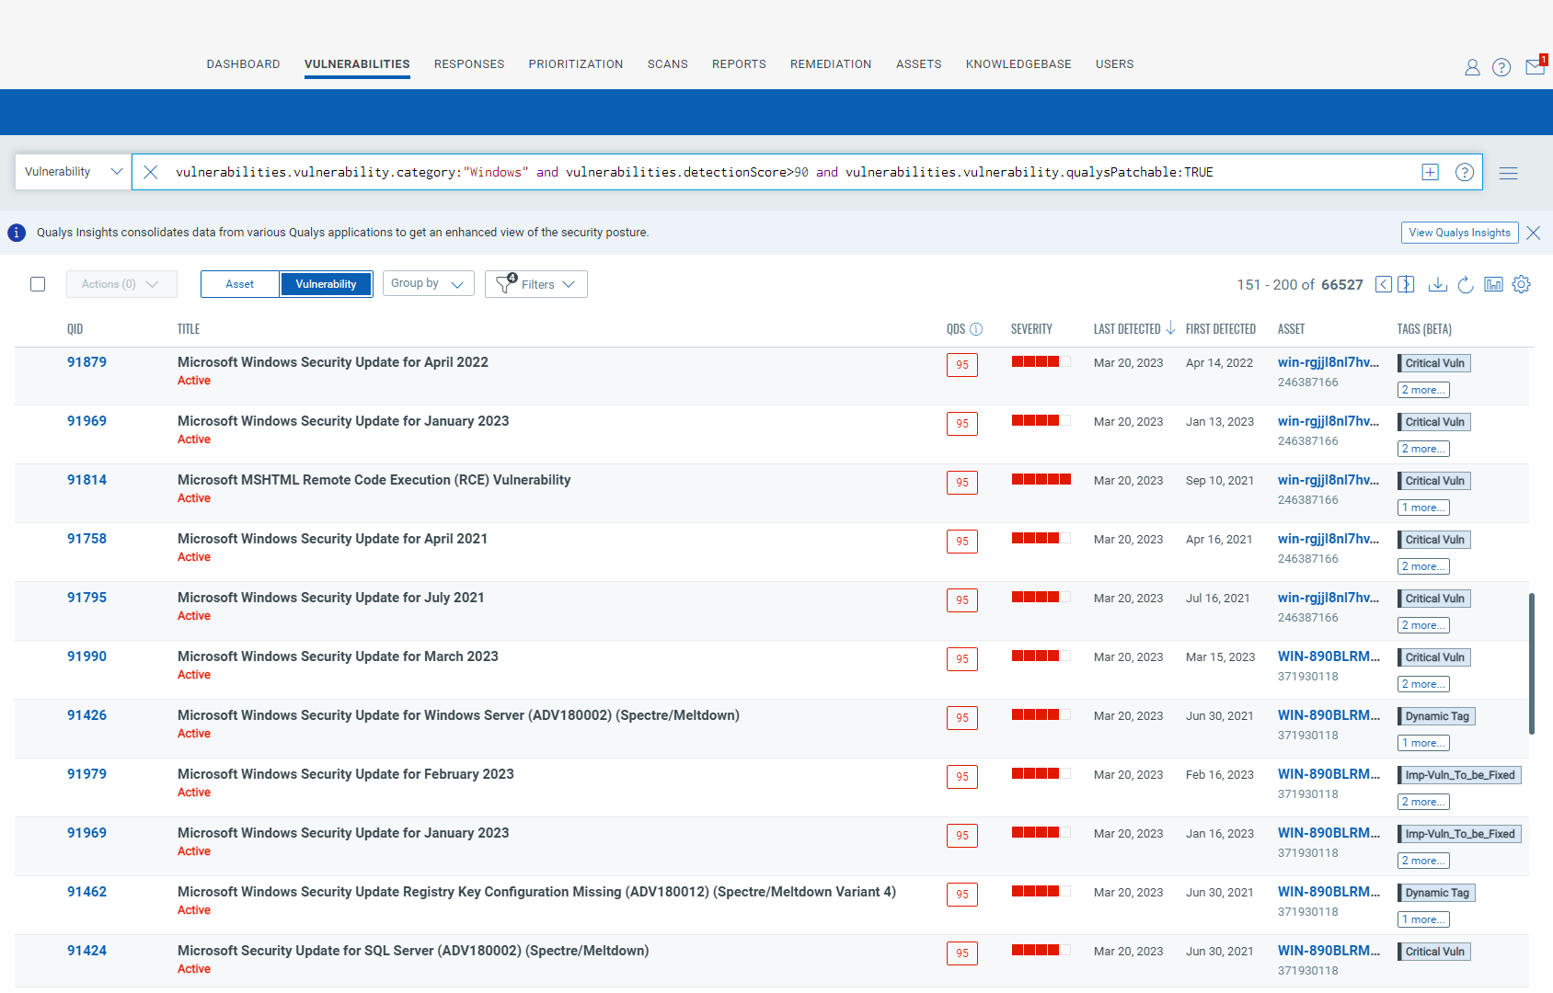
Task: Open the hamburger menu beside search
Action: tap(1509, 173)
